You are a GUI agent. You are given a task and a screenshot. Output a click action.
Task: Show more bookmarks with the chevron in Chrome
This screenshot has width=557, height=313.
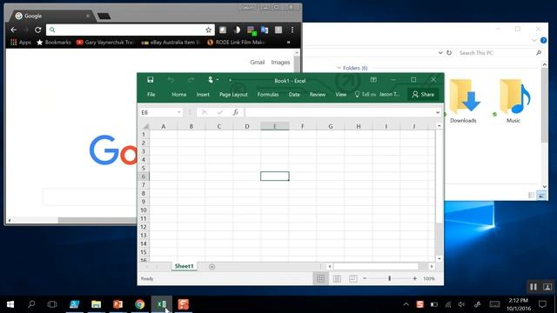pyautogui.click(x=288, y=43)
